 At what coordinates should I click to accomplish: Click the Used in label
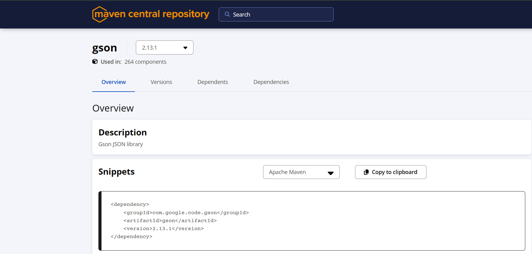(111, 62)
